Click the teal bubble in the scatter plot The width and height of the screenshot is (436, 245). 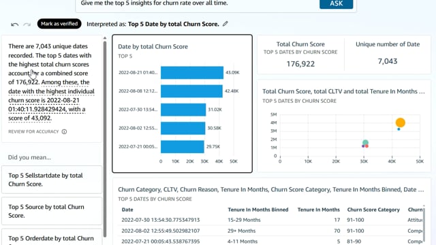(x=365, y=142)
